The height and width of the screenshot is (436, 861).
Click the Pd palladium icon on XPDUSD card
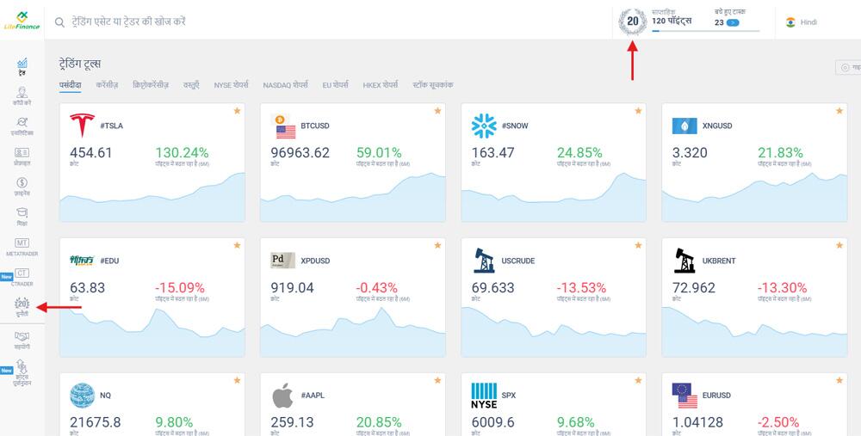pyautogui.click(x=282, y=260)
